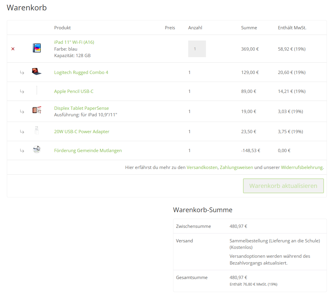334x298 pixels.
Task: Select the Kapazität: 128 GB text
Action: tap(72, 56)
